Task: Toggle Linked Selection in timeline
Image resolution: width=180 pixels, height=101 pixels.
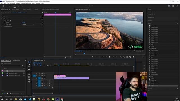Action: tap(41, 65)
